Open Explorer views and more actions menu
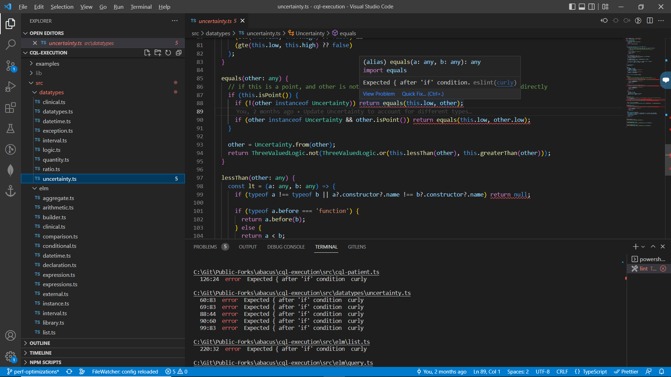671x377 pixels. click(x=175, y=21)
